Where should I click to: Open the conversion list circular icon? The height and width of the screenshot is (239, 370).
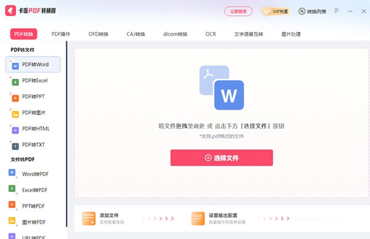pyautogui.click(x=302, y=11)
